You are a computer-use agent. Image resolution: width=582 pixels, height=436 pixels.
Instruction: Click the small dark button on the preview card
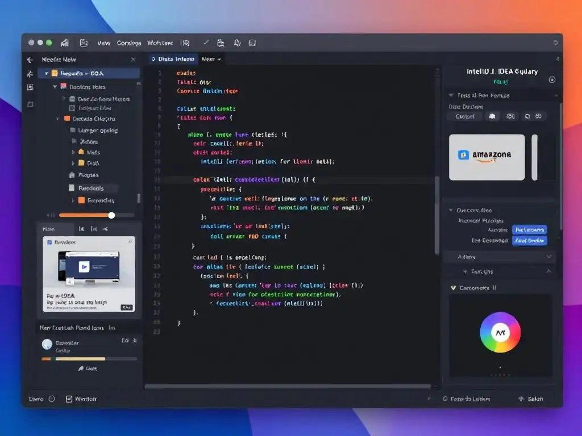coord(127,307)
